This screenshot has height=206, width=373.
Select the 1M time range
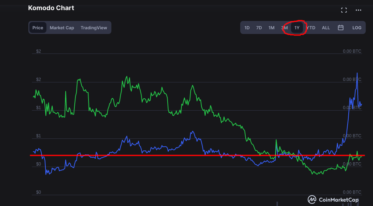pyautogui.click(x=271, y=28)
